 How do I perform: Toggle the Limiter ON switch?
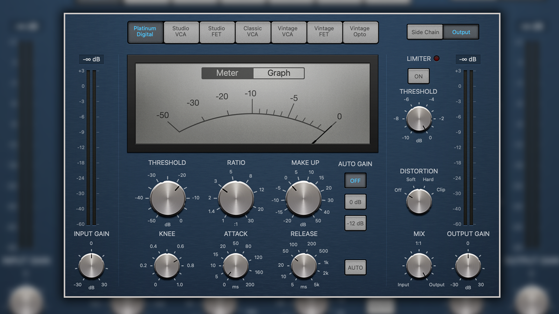click(418, 76)
